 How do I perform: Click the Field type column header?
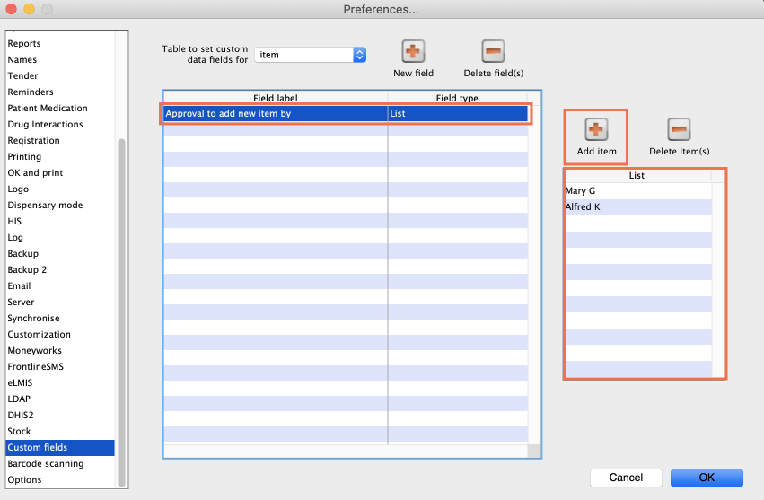click(x=457, y=98)
